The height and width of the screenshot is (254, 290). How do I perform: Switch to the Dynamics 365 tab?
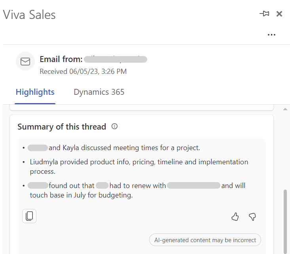[x=99, y=92]
